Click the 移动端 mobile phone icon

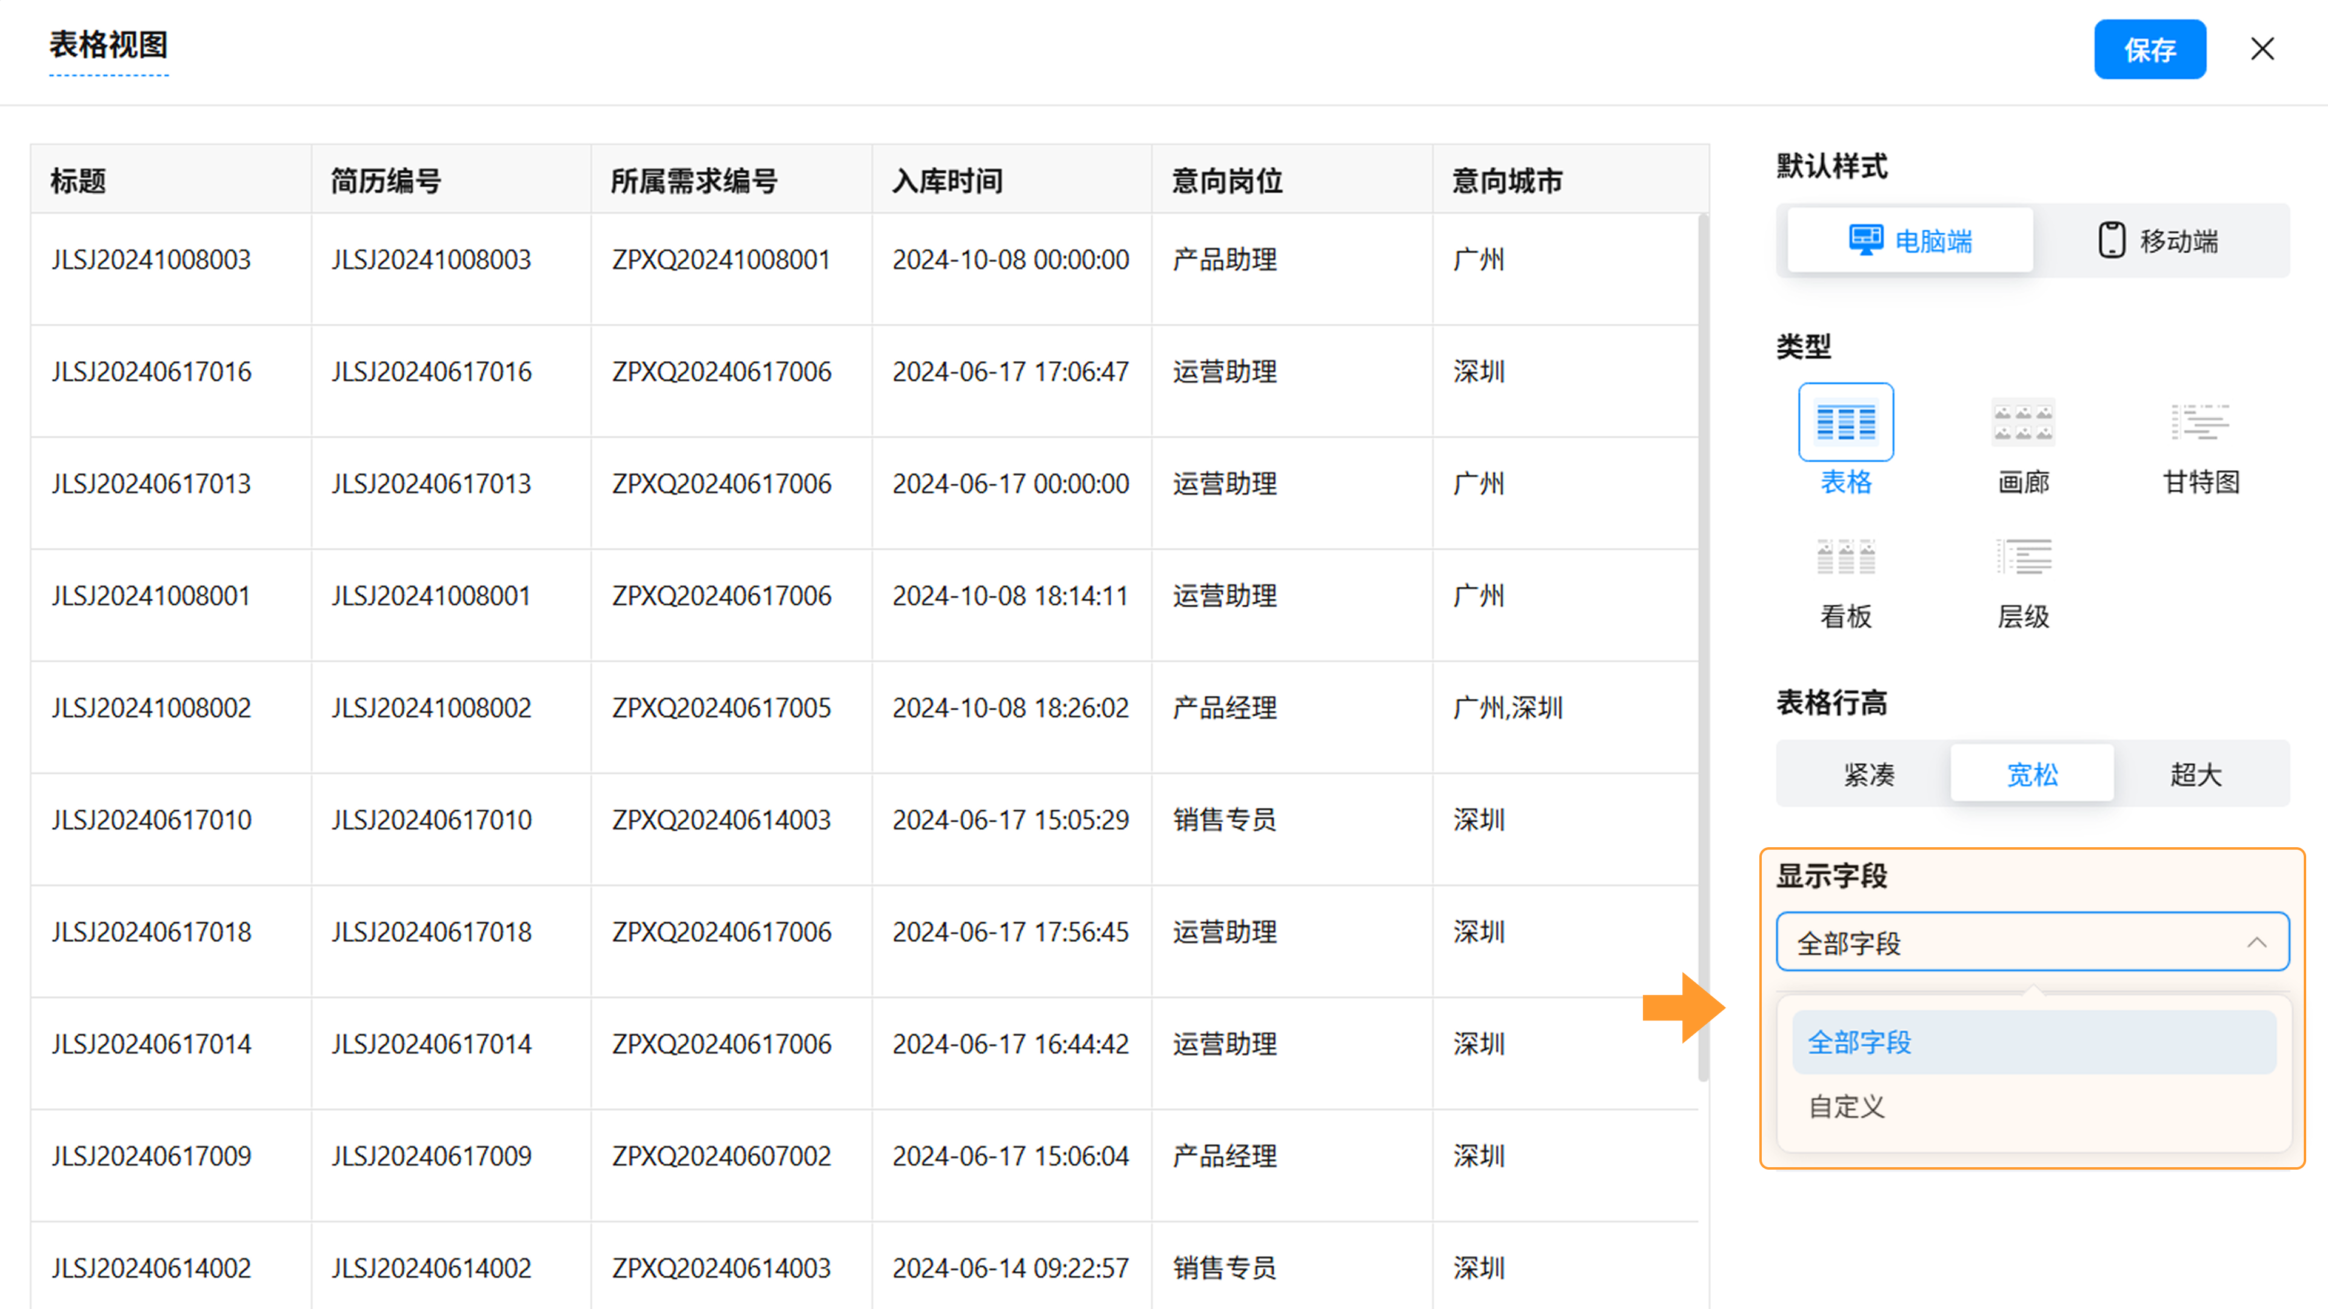2111,241
